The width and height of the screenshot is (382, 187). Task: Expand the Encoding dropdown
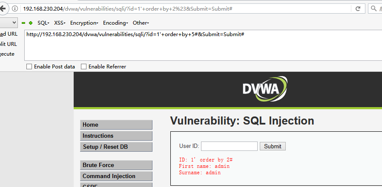click(x=115, y=23)
